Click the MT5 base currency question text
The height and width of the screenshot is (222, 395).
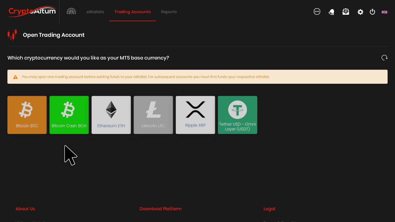pyautogui.click(x=88, y=58)
